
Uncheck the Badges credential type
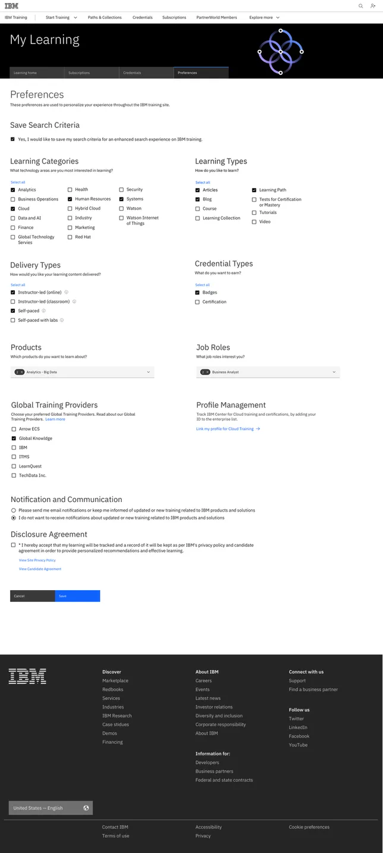[198, 293]
